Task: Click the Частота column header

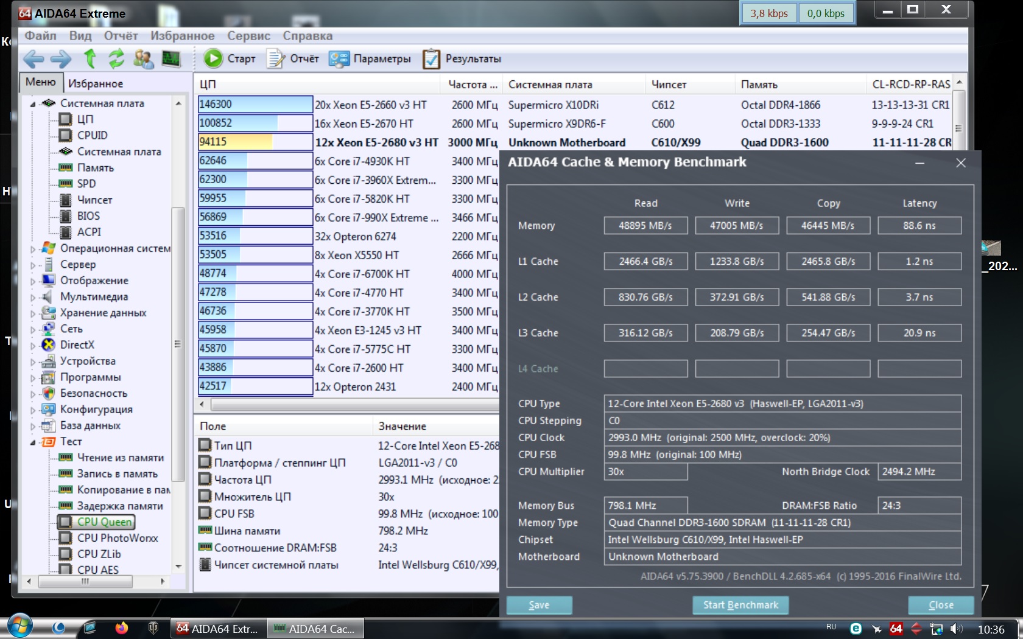Action: [473, 85]
